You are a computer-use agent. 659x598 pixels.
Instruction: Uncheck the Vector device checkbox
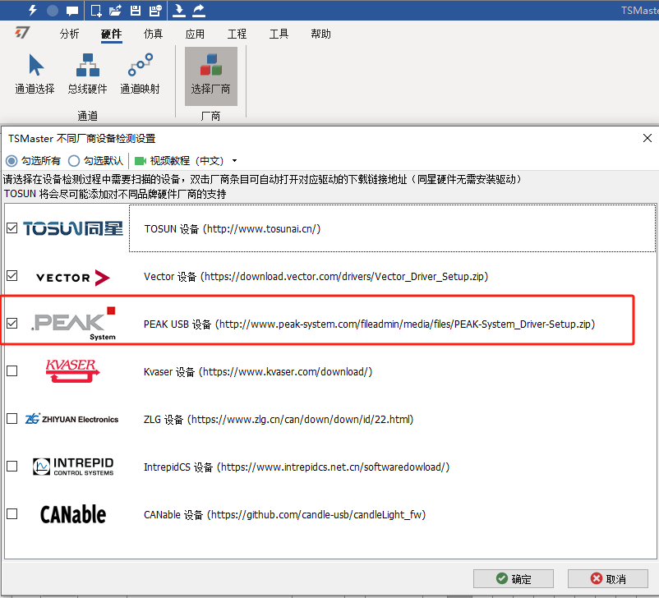tap(12, 276)
